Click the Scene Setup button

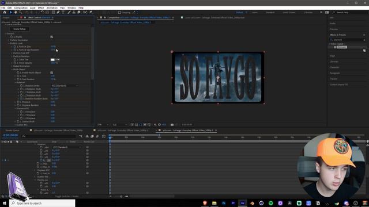tap(20, 29)
